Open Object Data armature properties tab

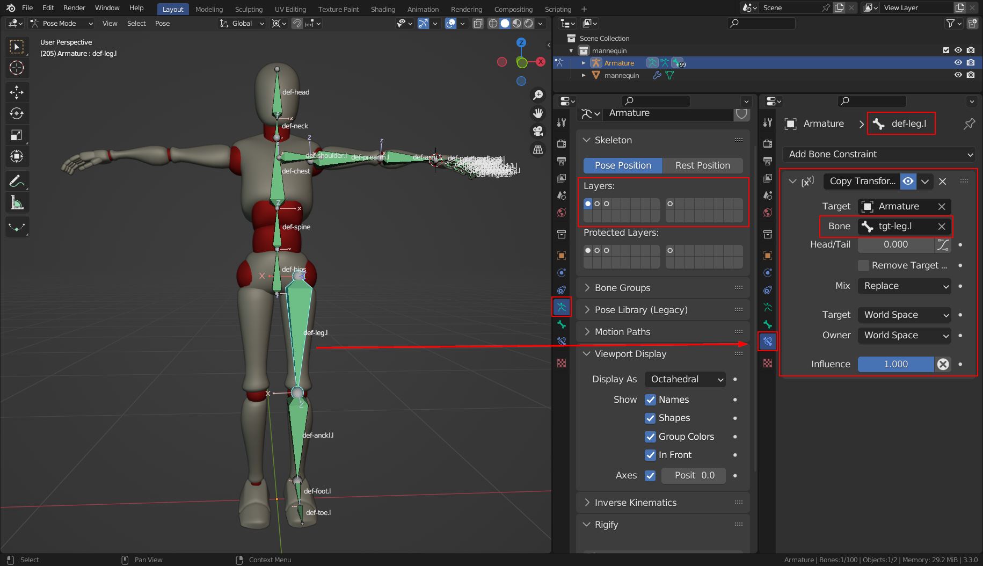[562, 307]
